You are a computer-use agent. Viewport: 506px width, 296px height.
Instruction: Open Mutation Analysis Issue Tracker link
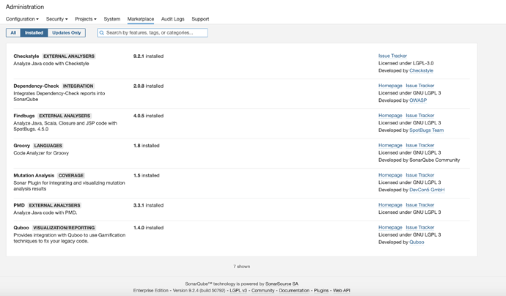pos(420,175)
